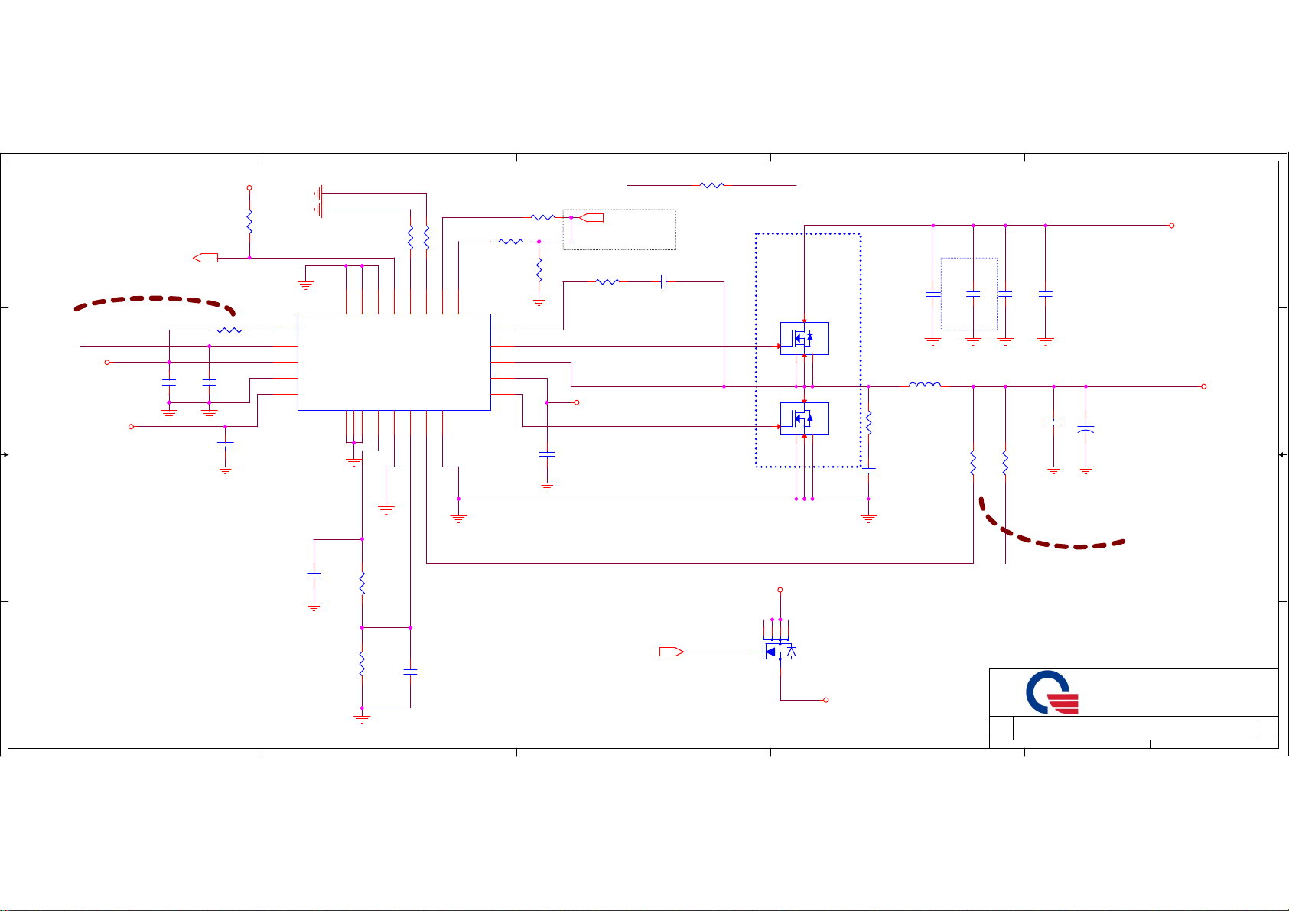The height and width of the screenshot is (911, 1289).
Task: Select the polarized capacitor with curved plate
Action: [x=1086, y=429]
